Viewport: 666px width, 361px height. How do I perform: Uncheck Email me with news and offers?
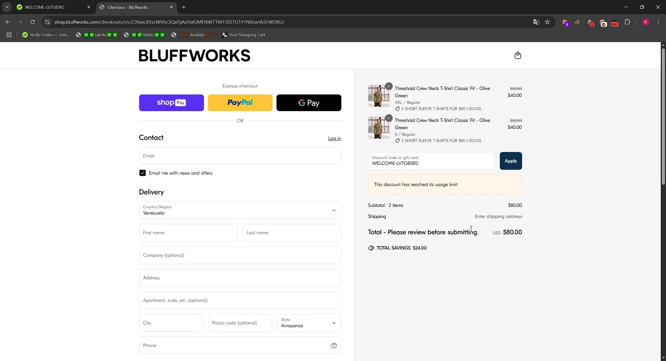143,173
